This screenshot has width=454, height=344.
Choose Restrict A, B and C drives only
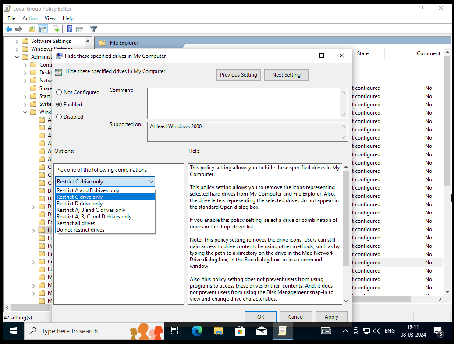click(105, 210)
